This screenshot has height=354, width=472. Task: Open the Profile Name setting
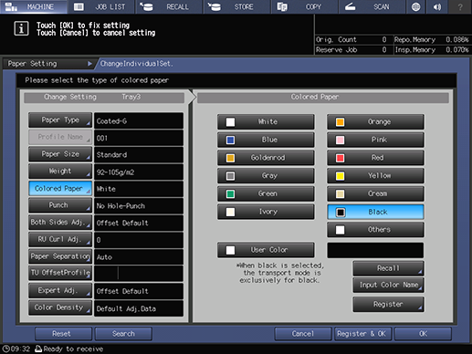[60, 137]
